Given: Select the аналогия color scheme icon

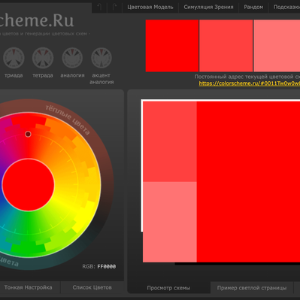Looking at the screenshot, I should (x=72, y=58).
